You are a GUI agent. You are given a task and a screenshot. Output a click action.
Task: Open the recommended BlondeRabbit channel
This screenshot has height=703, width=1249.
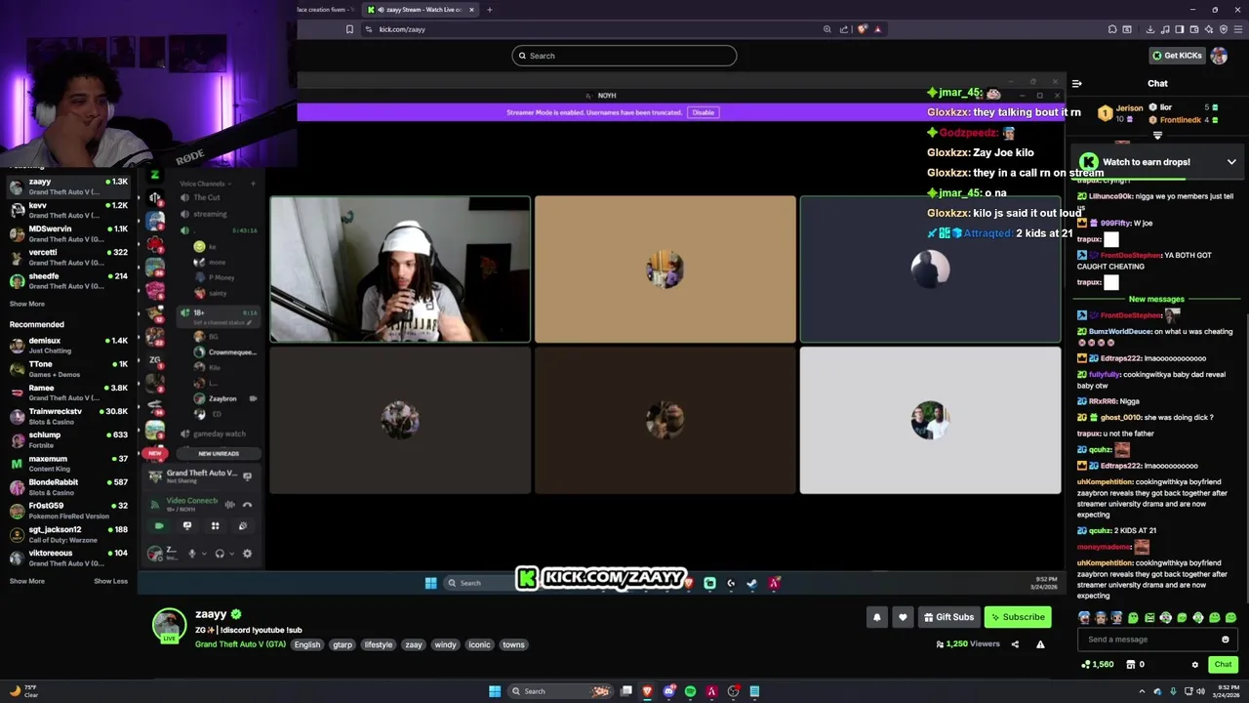click(68, 486)
